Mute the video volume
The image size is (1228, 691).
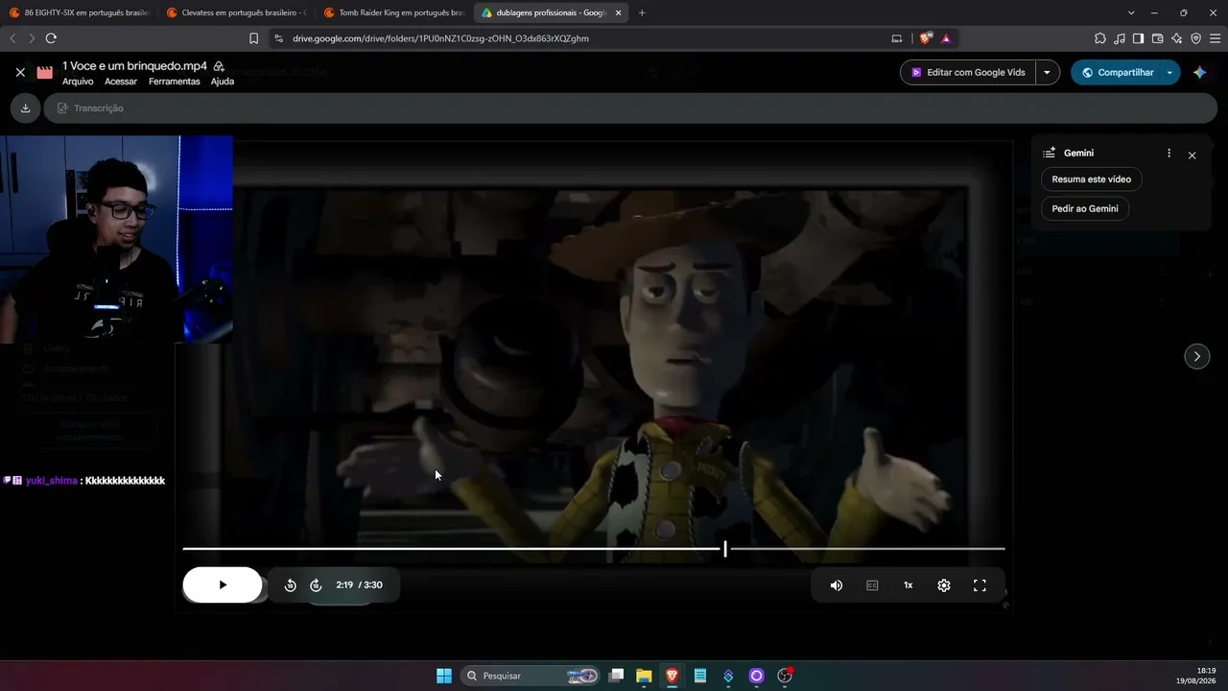pyautogui.click(x=837, y=585)
